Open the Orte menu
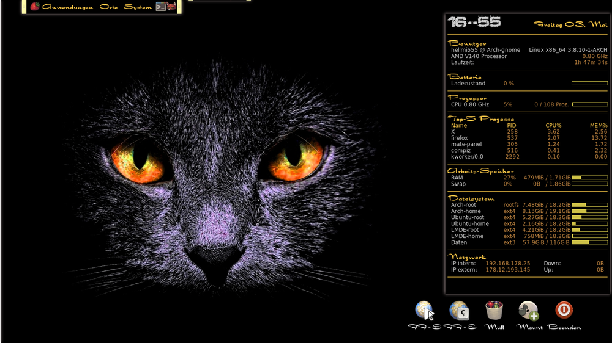The width and height of the screenshot is (612, 343). [x=108, y=7]
